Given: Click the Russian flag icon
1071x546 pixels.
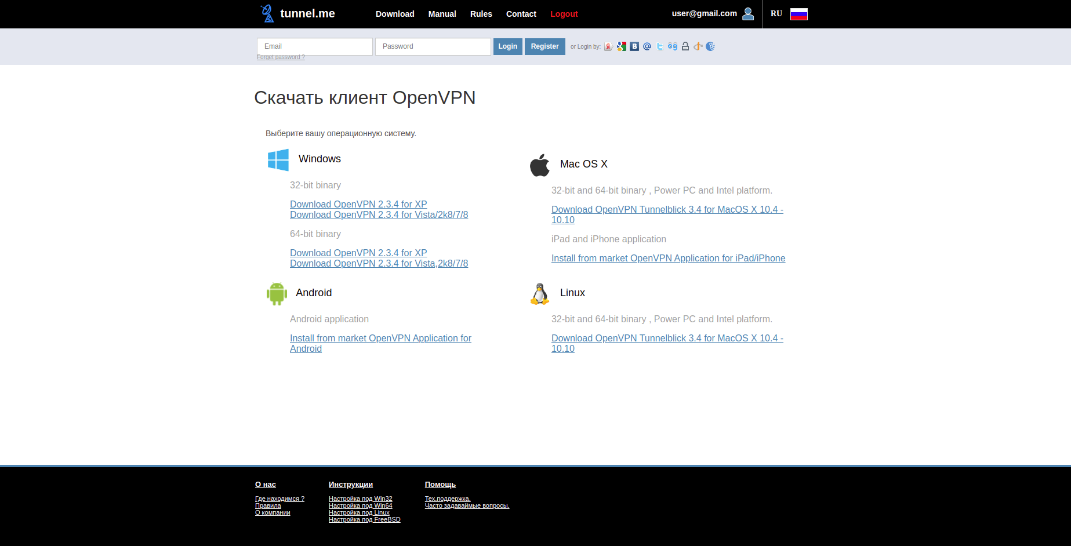Looking at the screenshot, I should coord(799,14).
